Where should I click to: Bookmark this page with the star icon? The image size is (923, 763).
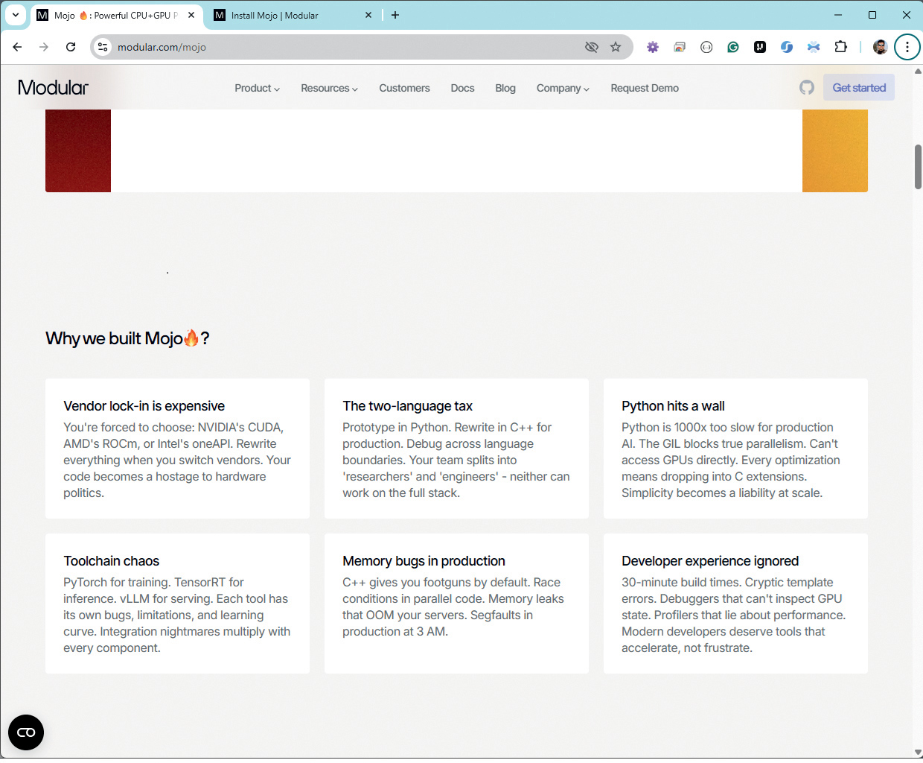click(x=616, y=47)
